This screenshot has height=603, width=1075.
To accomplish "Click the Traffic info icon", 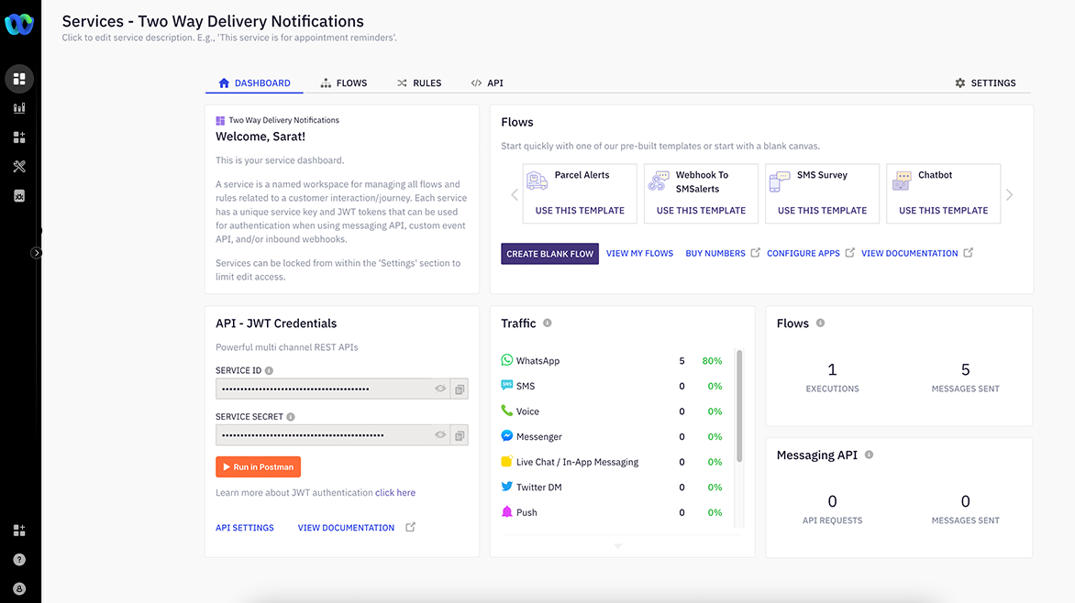I will [548, 323].
